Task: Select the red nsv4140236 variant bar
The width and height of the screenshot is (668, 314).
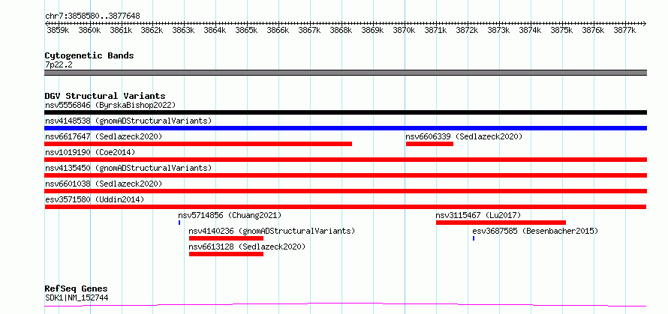Action: click(x=226, y=238)
